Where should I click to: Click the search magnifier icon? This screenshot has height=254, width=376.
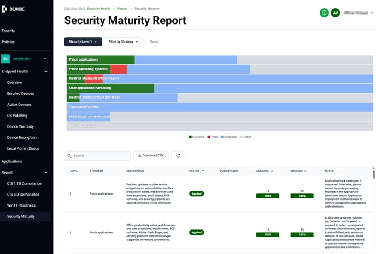coord(69,156)
